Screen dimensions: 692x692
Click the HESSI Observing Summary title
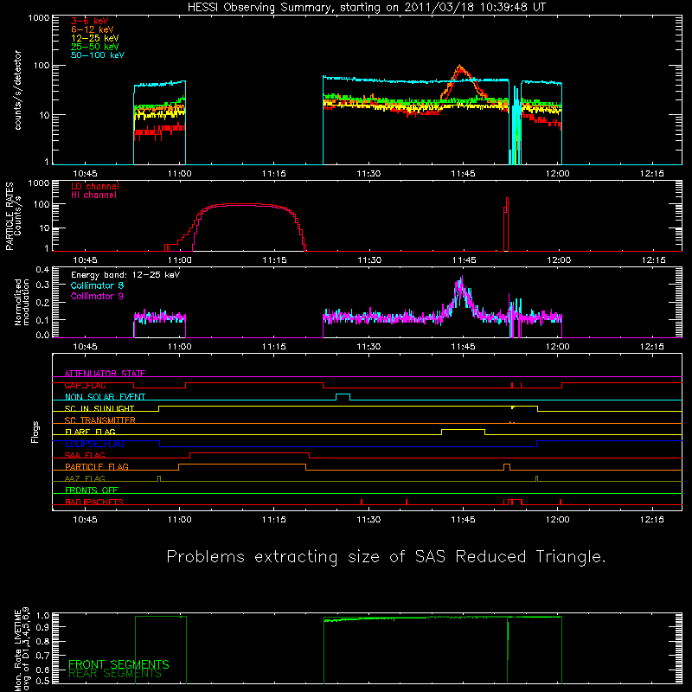click(x=367, y=8)
